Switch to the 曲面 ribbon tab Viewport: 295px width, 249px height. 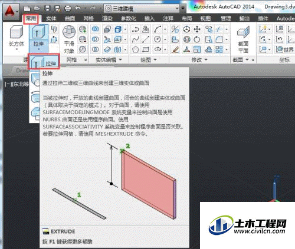70,19
